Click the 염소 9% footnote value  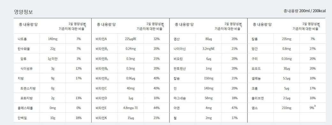coord(313,108)
